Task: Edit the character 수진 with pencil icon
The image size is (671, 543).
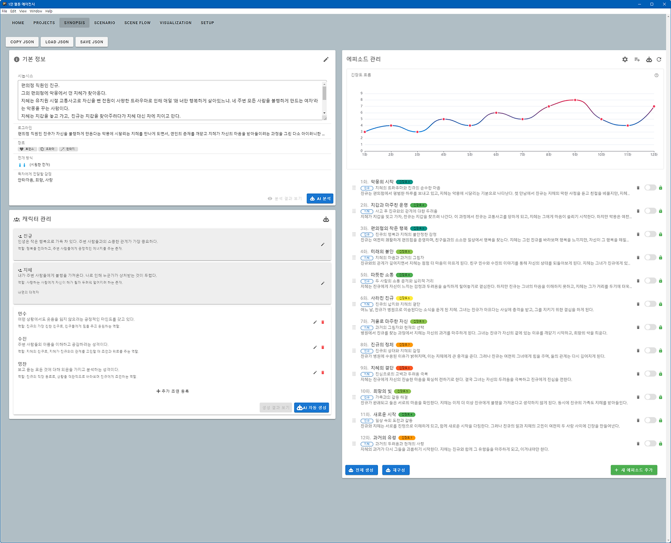Action: click(x=315, y=347)
